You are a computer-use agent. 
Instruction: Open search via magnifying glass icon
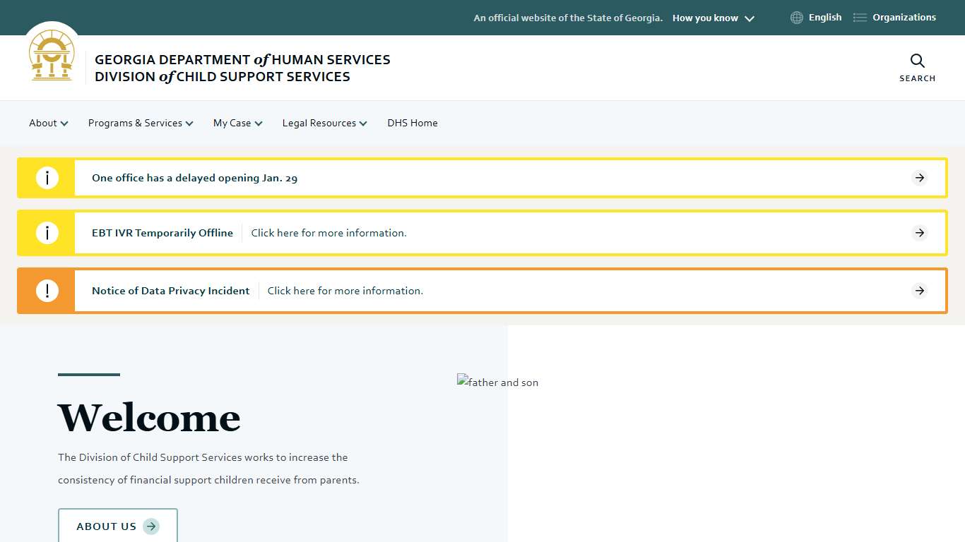tap(917, 61)
